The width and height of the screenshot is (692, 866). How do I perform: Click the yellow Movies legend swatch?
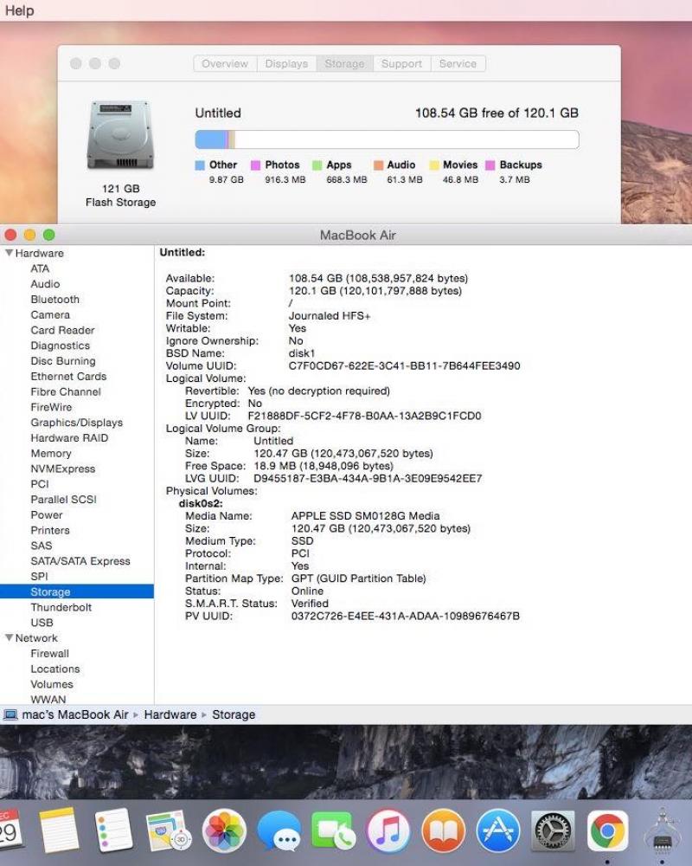[x=434, y=165]
